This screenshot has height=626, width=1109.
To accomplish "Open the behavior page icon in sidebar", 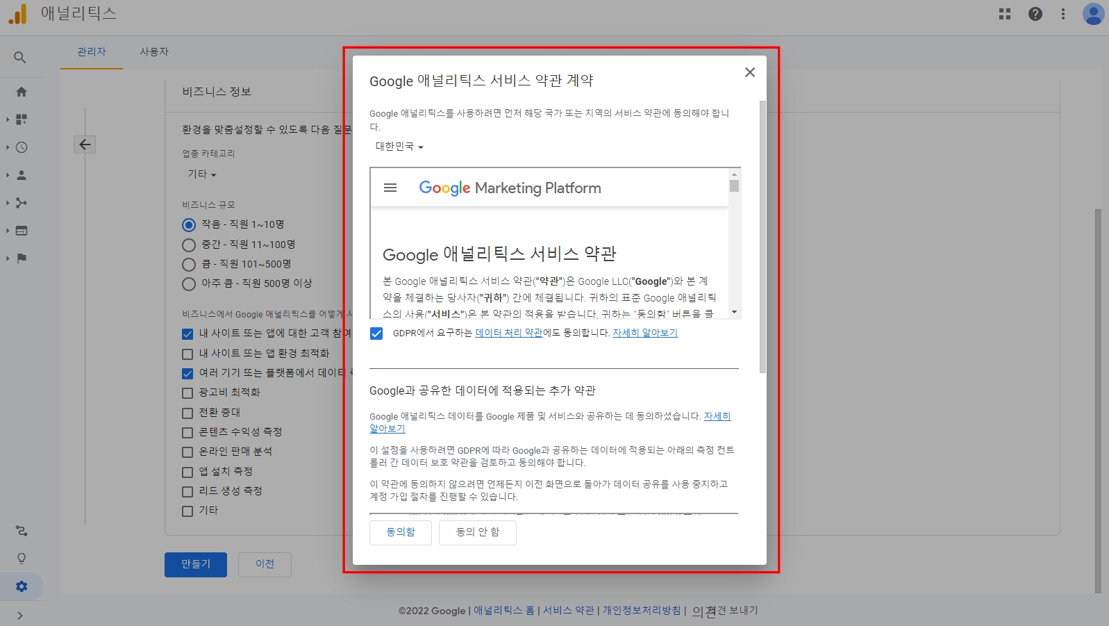I will [22, 231].
